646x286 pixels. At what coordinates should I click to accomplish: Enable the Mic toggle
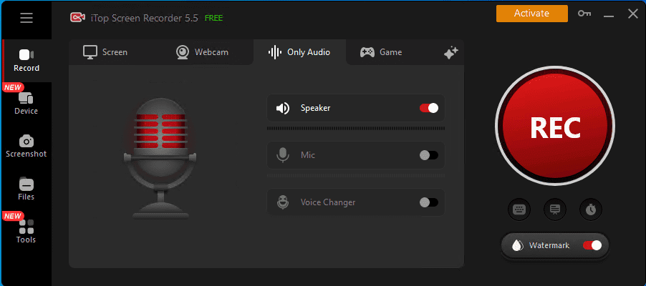point(429,155)
